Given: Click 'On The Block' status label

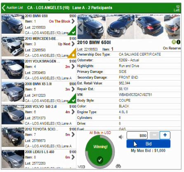Looking at the screenshot, I should click(x=59, y=21).
